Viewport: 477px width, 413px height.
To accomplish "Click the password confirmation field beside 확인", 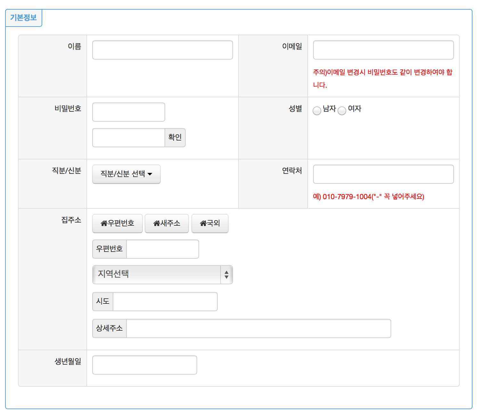I will click(128, 138).
